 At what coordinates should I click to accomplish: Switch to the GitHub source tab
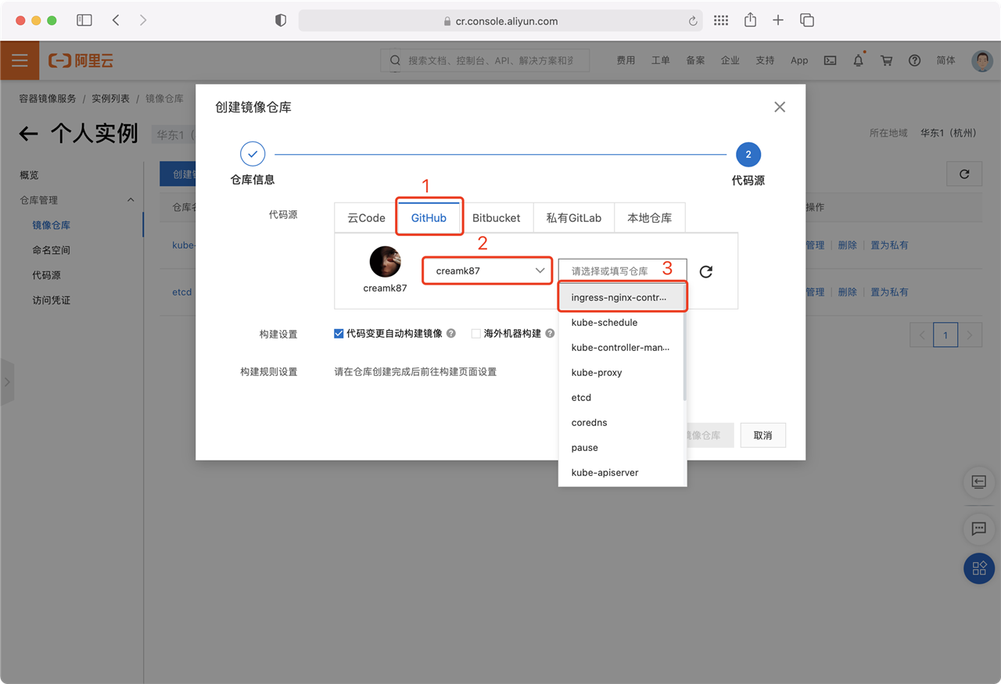point(429,218)
